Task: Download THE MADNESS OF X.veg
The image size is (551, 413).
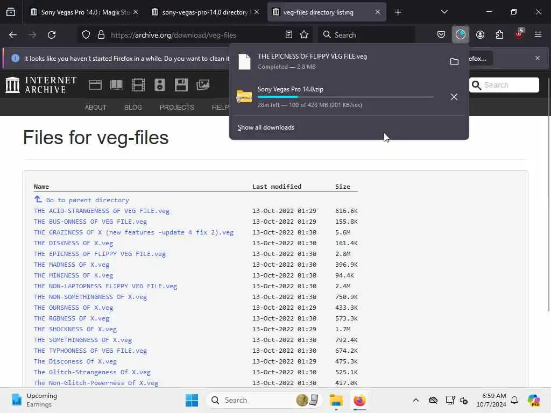Action: tap(72, 265)
